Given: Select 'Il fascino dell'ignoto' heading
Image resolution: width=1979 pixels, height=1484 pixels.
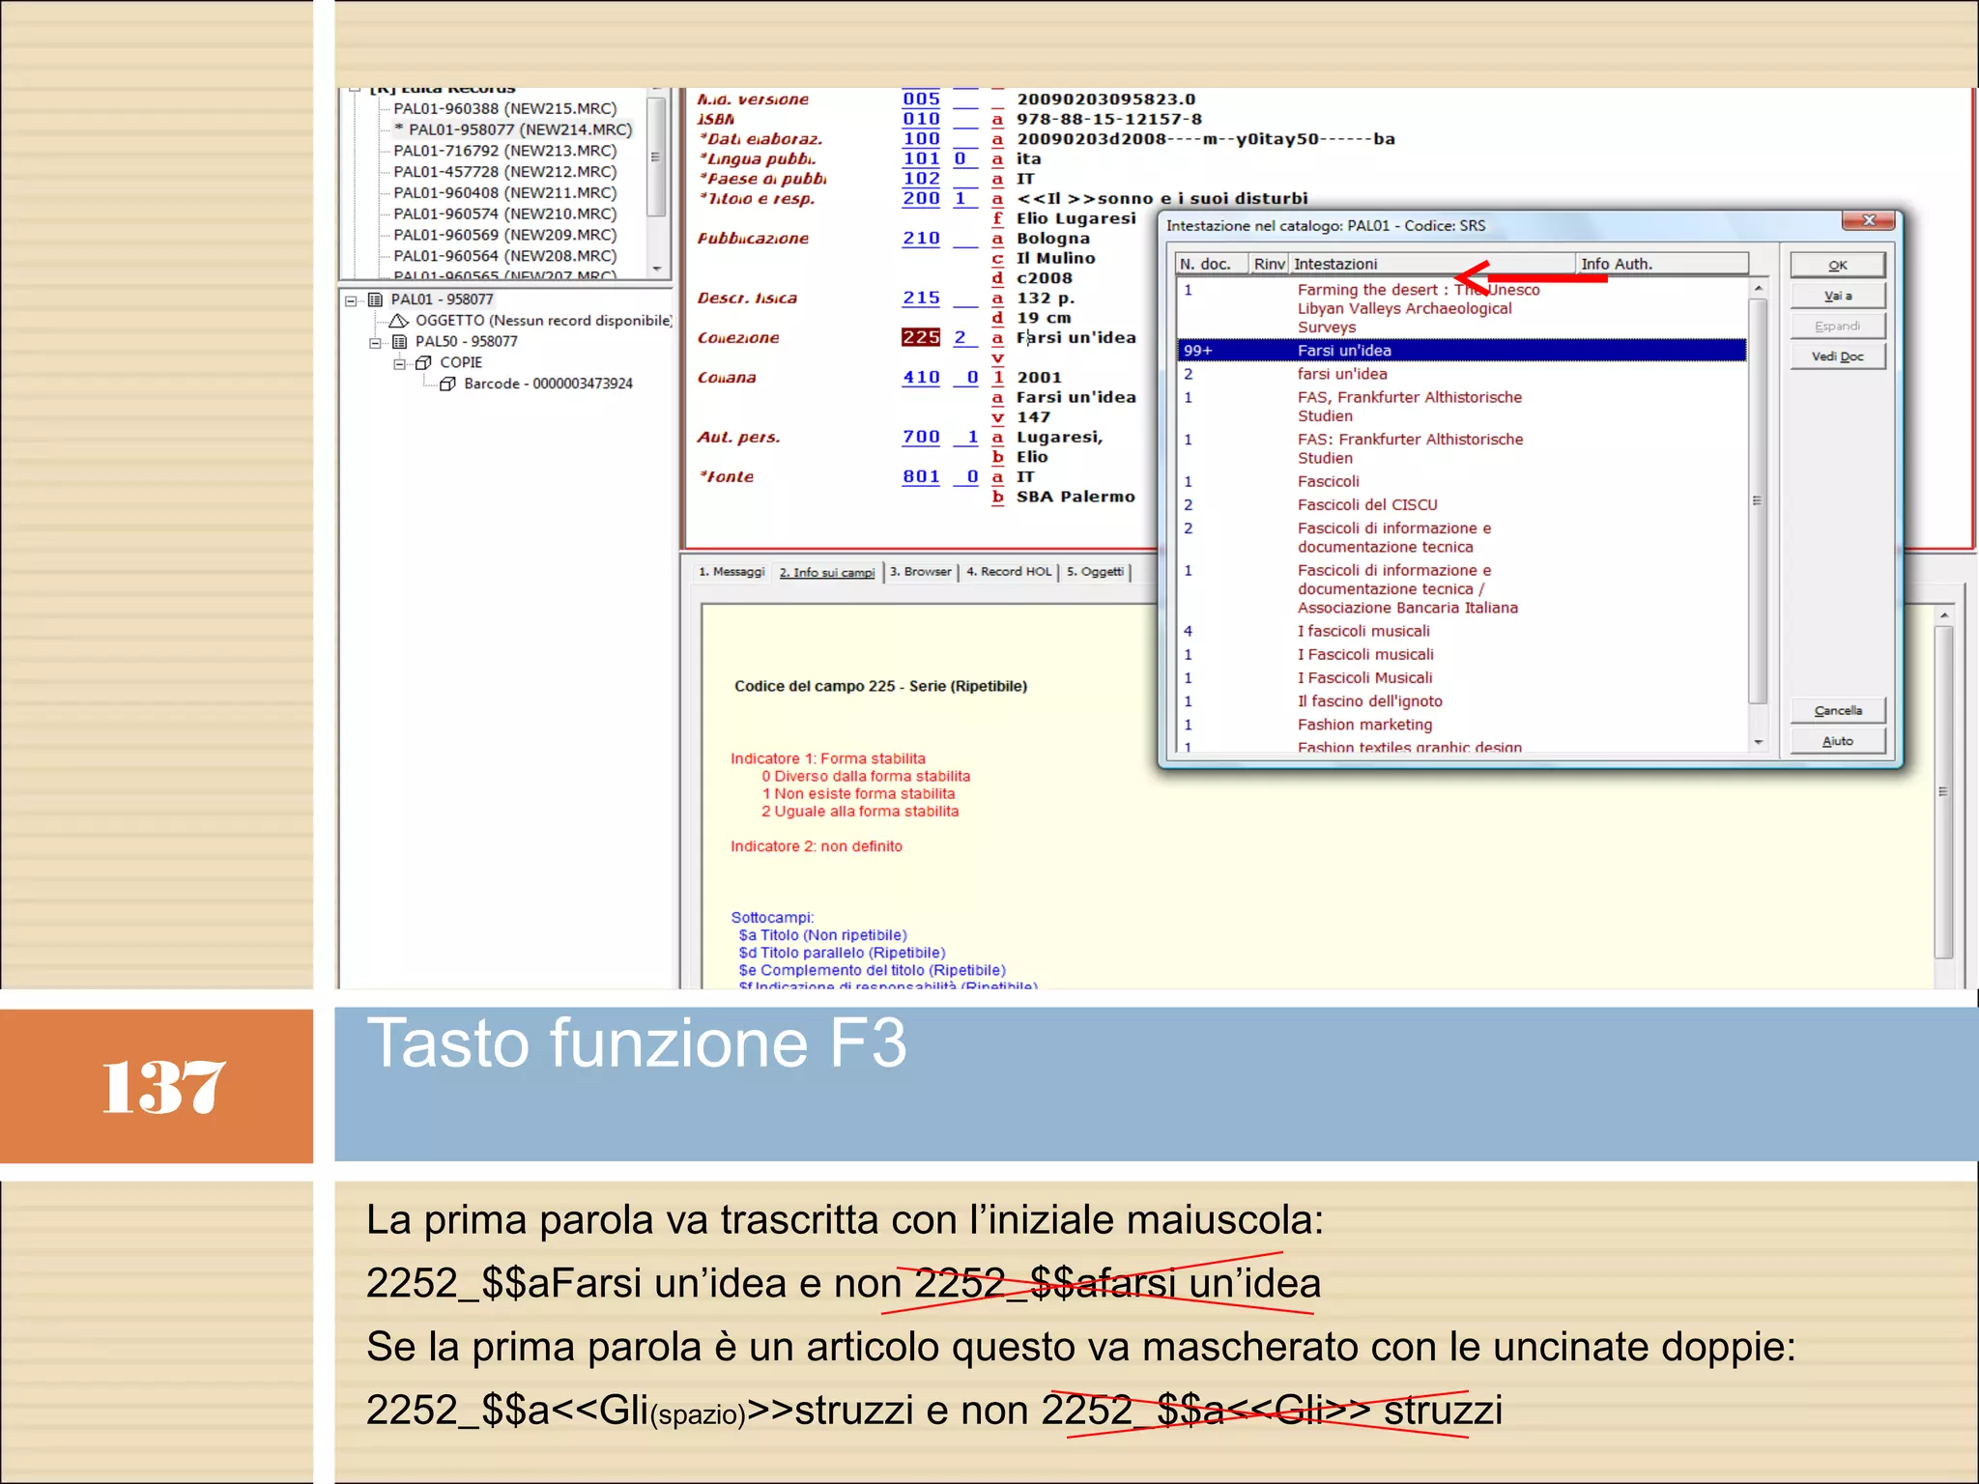Looking at the screenshot, I should 1369,701.
